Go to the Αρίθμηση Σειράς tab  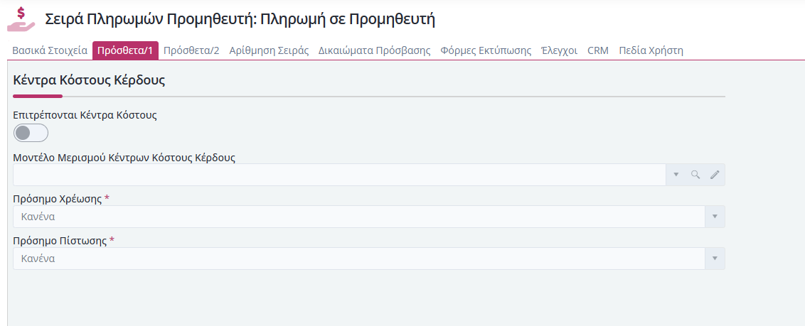(x=269, y=50)
